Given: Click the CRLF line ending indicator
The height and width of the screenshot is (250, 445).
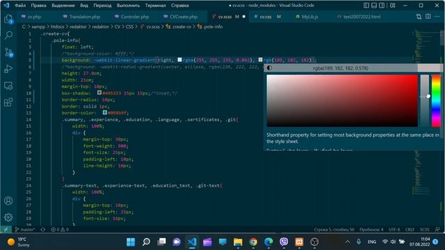Looking at the screenshot, I should (x=410, y=230).
